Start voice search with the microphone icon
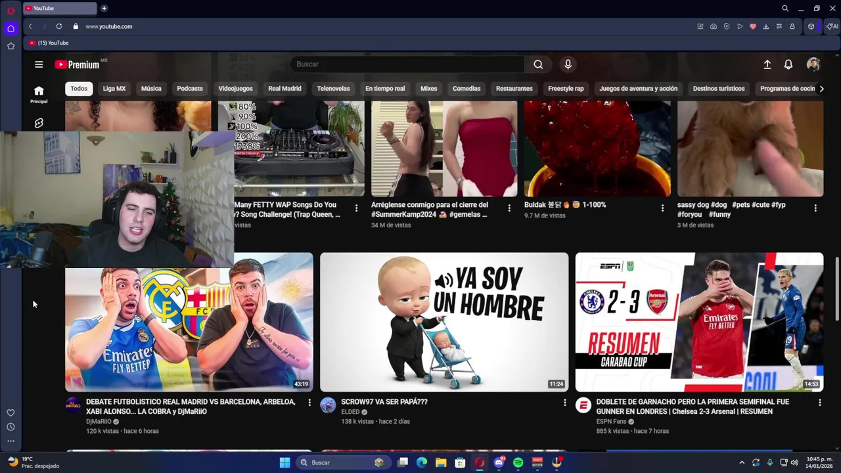This screenshot has width=841, height=473. [568, 64]
